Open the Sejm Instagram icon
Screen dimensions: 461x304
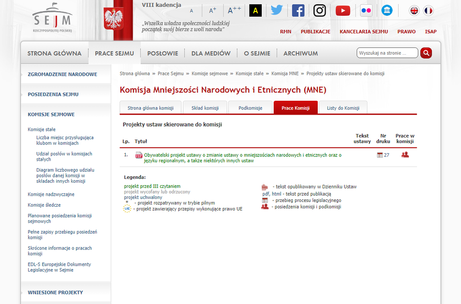pyautogui.click(x=319, y=10)
